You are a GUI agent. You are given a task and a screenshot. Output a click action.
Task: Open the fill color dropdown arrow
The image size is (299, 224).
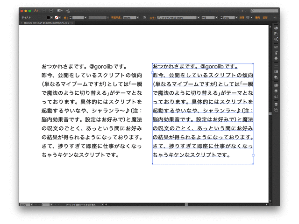(x=52, y=18)
